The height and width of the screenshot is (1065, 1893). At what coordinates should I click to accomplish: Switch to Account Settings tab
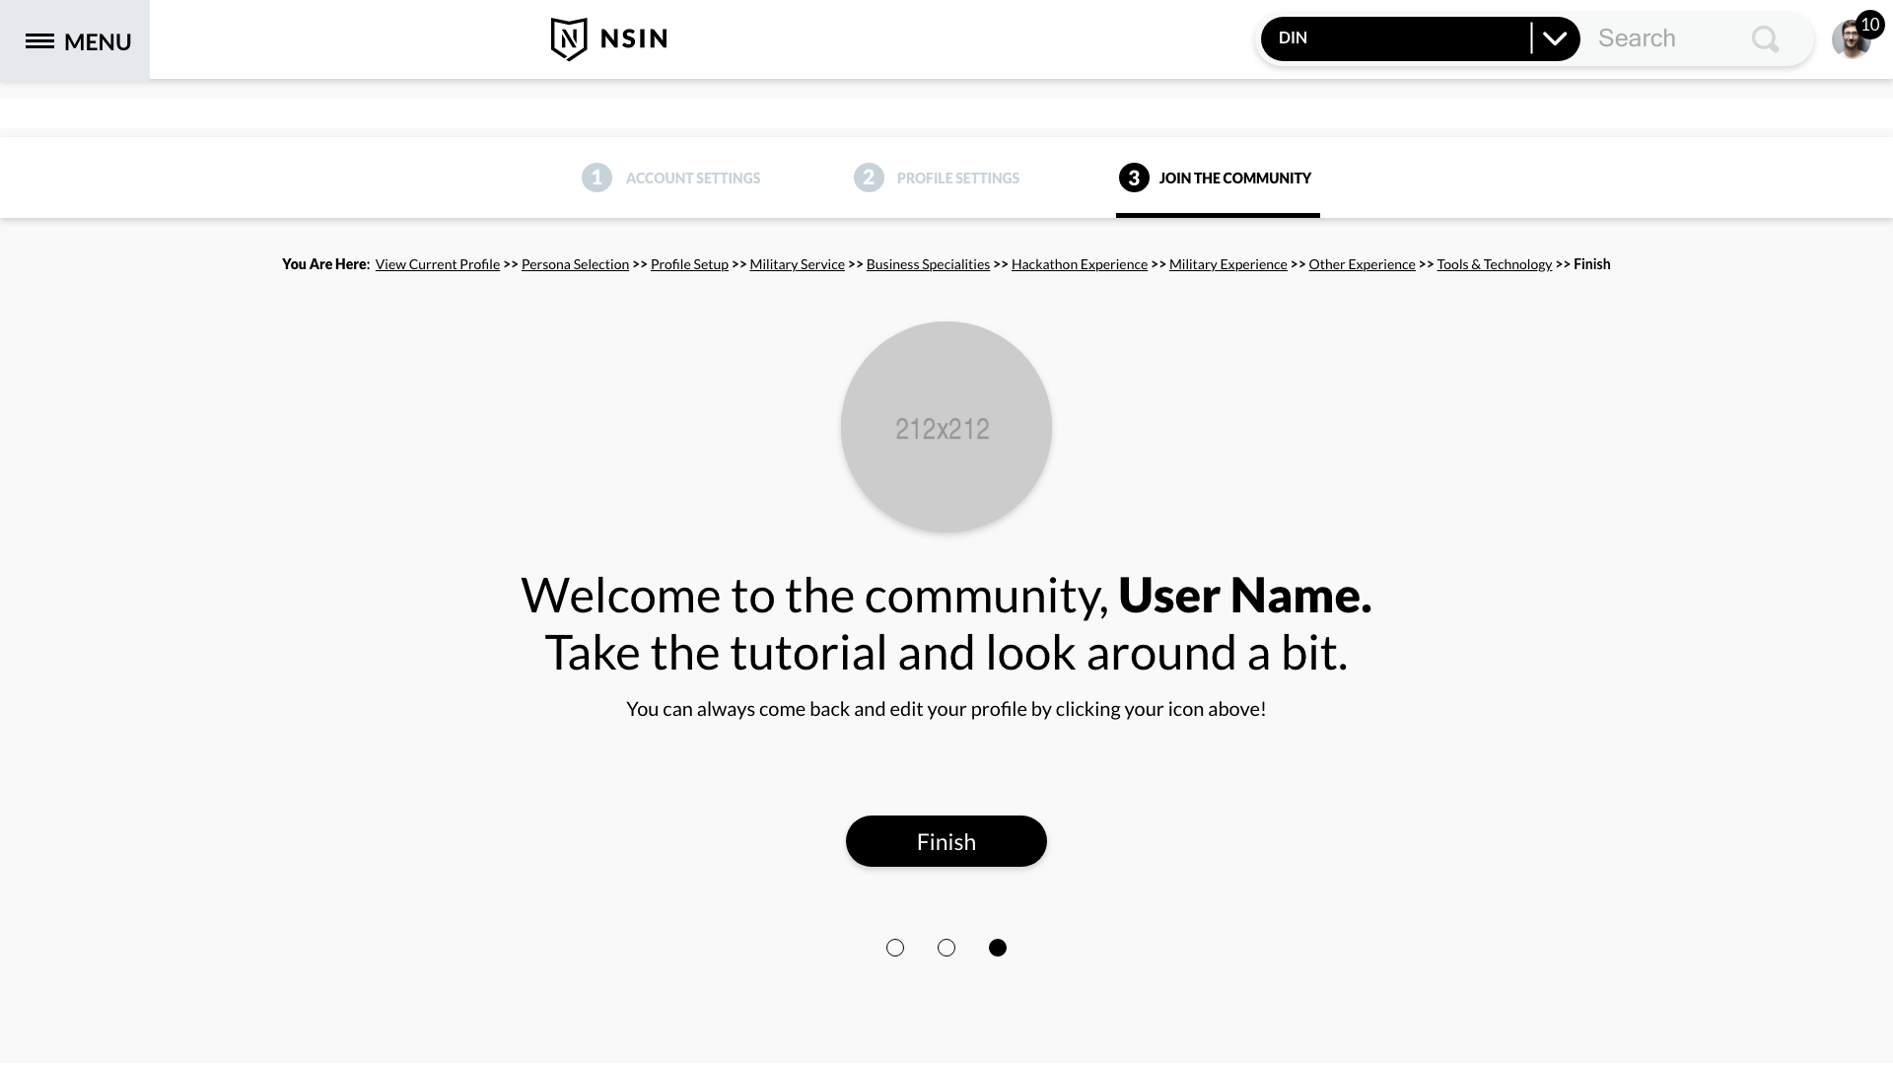[x=692, y=178]
